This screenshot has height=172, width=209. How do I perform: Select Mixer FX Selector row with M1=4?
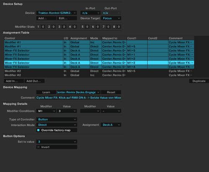click(x=99, y=67)
